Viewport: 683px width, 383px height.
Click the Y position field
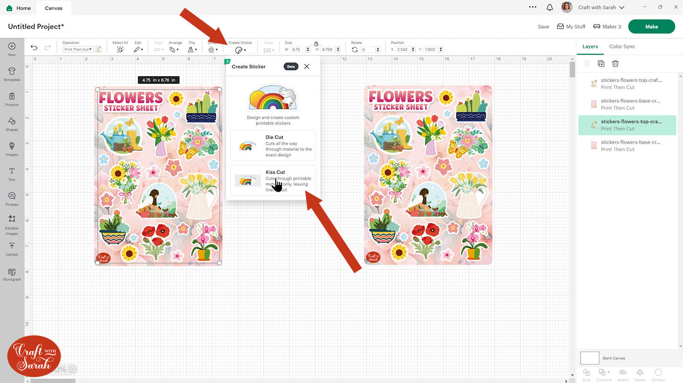coord(431,50)
